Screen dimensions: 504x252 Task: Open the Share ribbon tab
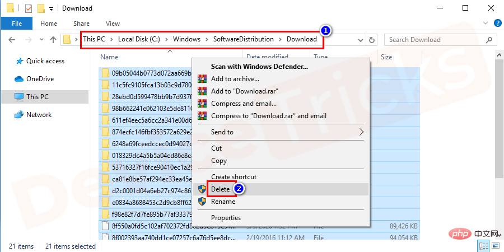[81, 24]
